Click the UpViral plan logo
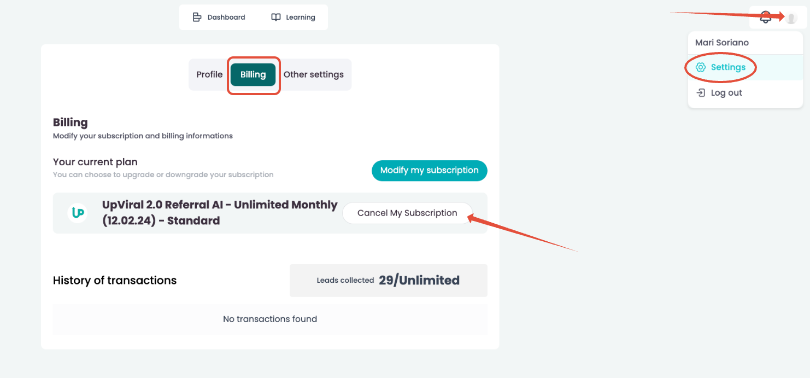This screenshot has width=810, height=378. [x=78, y=213]
